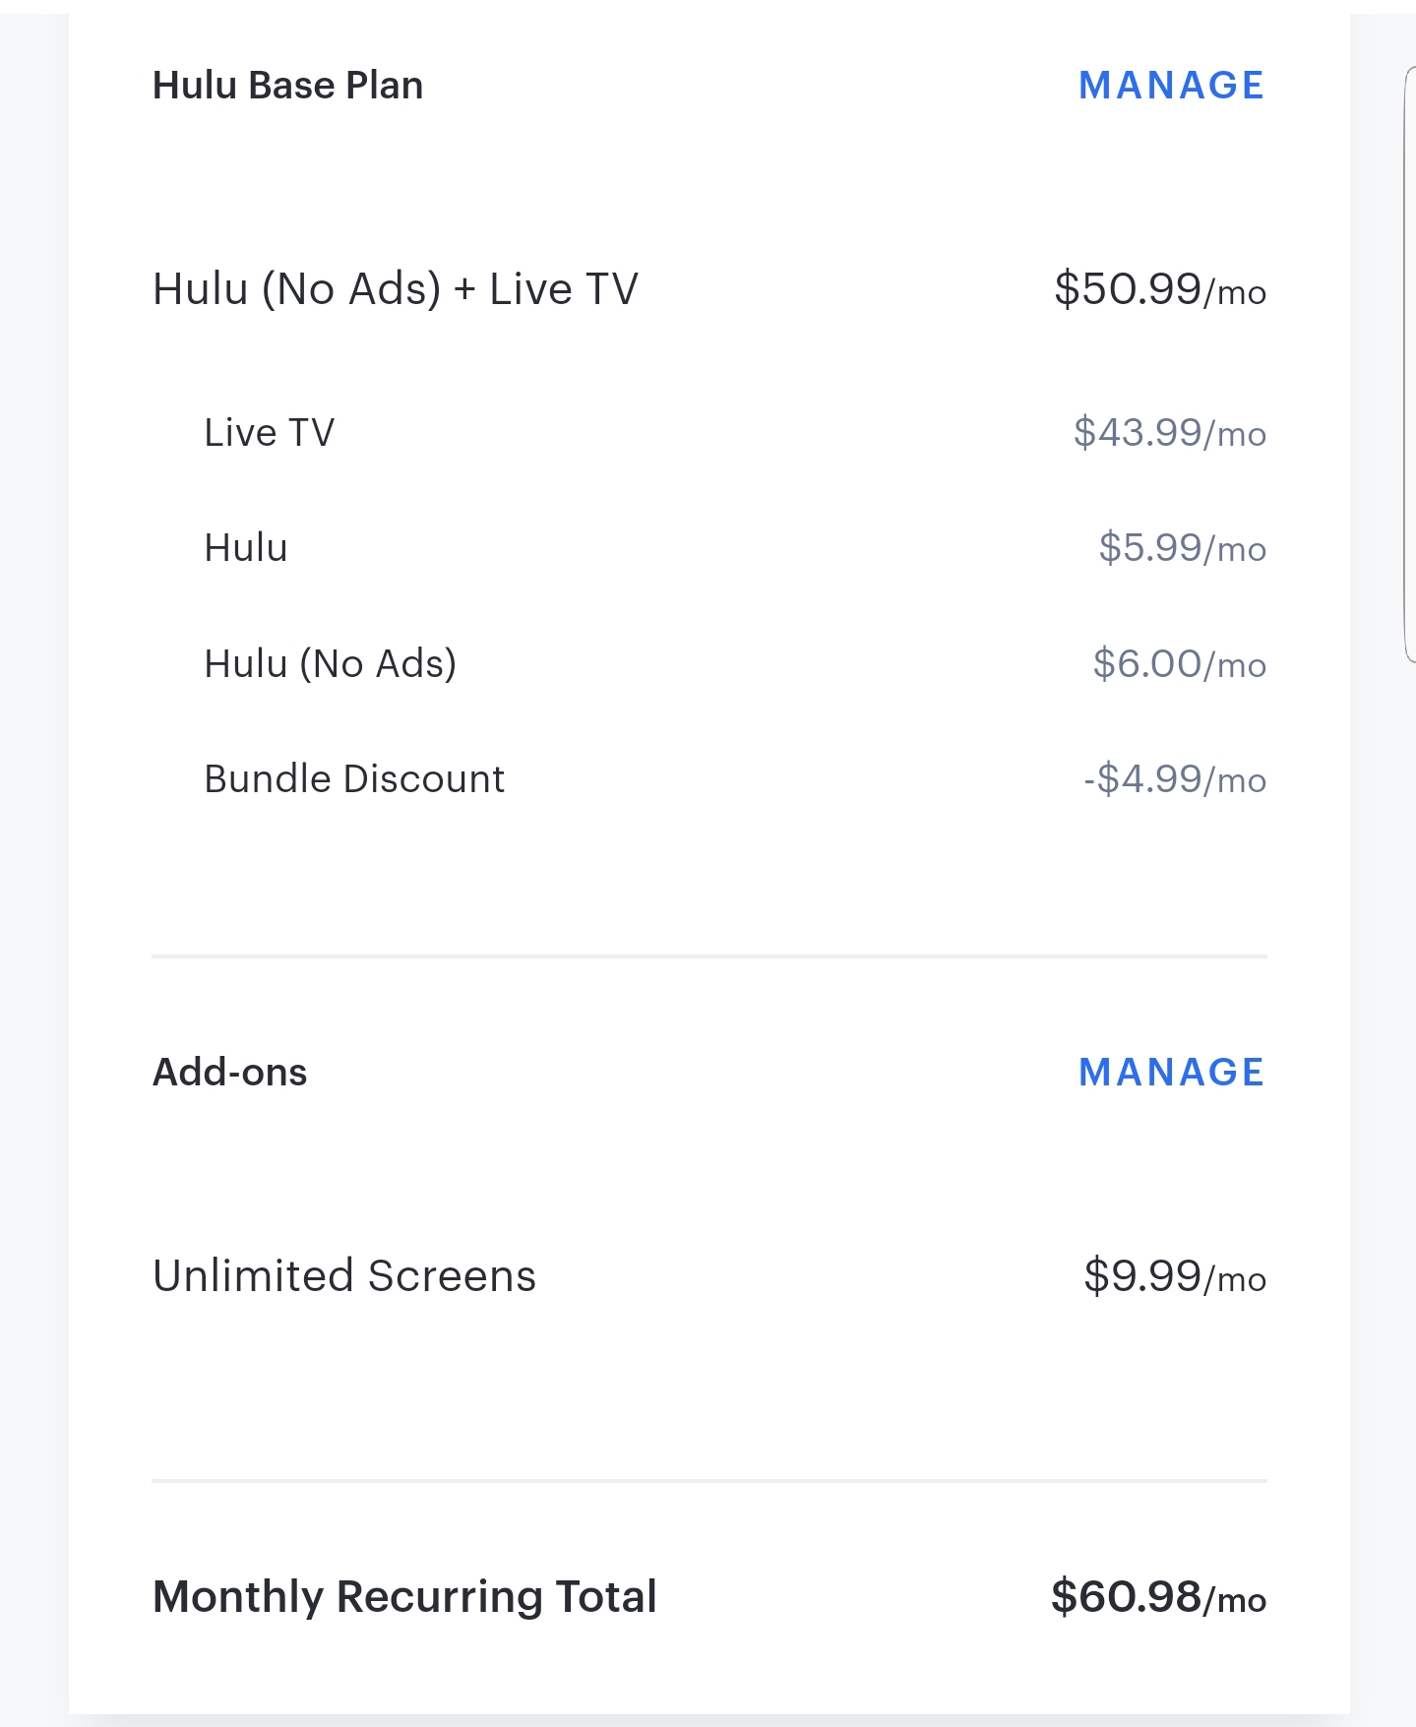Click the Hulu line item label

click(x=245, y=548)
